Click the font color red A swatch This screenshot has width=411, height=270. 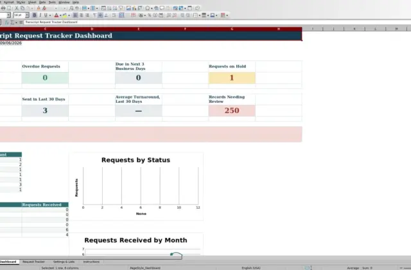point(56,15)
